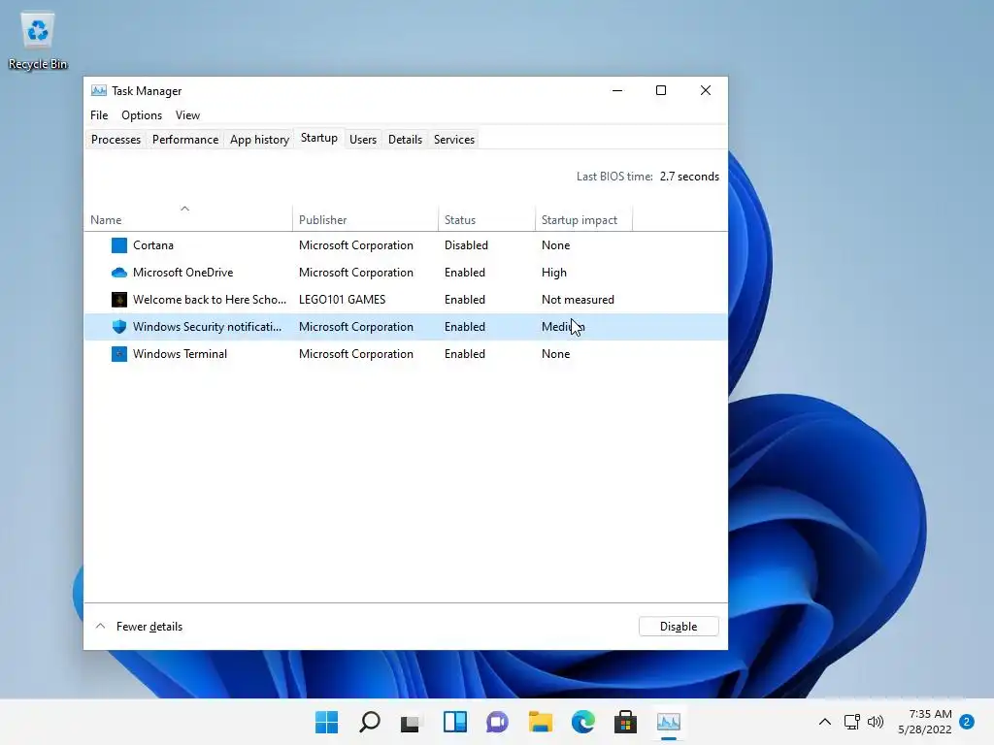The width and height of the screenshot is (994, 745).
Task: Click OneDrive's High startup impact cell
Action: pyautogui.click(x=554, y=273)
